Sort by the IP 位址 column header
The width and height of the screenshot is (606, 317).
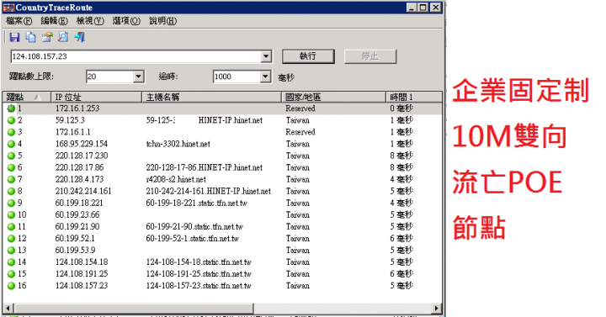coord(97,97)
